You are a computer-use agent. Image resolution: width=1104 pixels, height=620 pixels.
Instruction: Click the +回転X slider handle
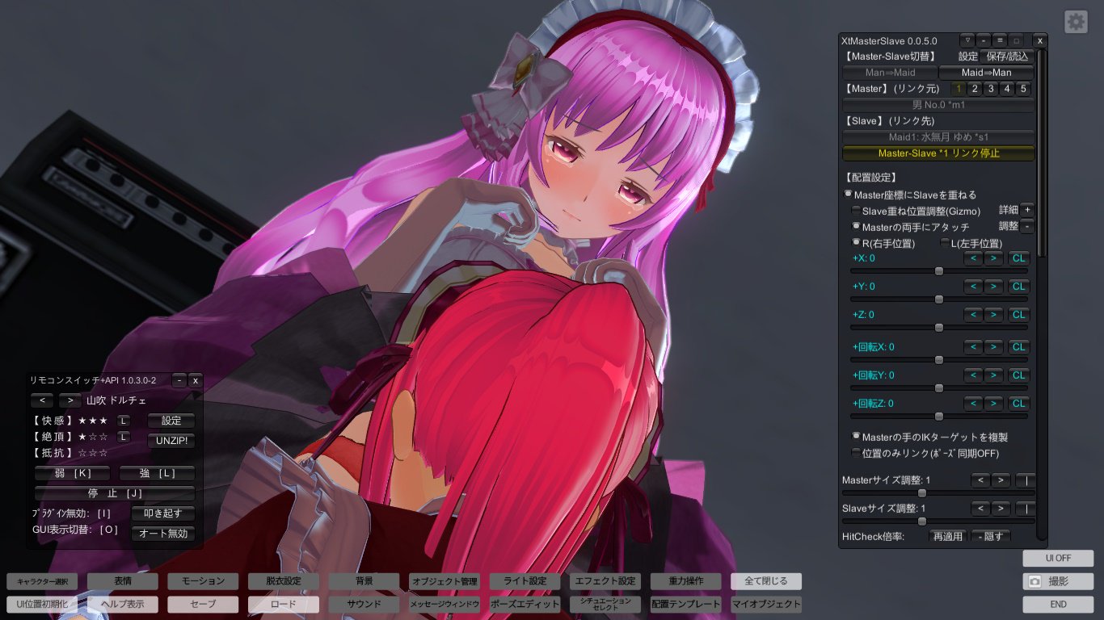(x=939, y=360)
